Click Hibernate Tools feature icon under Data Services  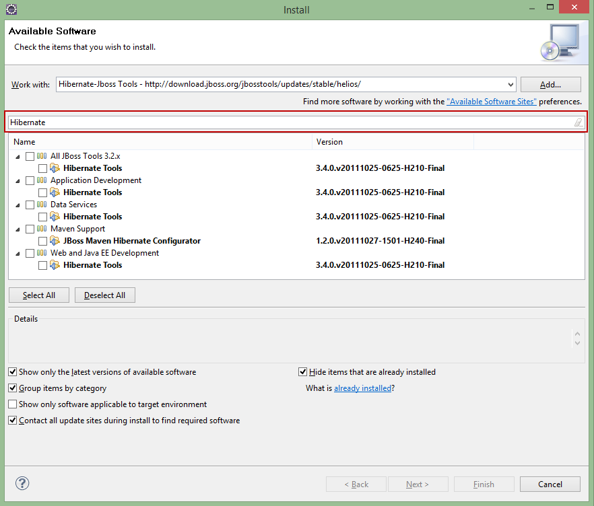point(55,217)
